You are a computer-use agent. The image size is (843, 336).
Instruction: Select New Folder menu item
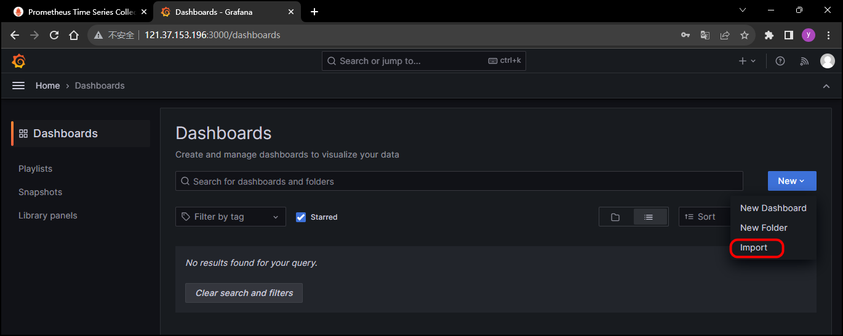tap(773, 228)
